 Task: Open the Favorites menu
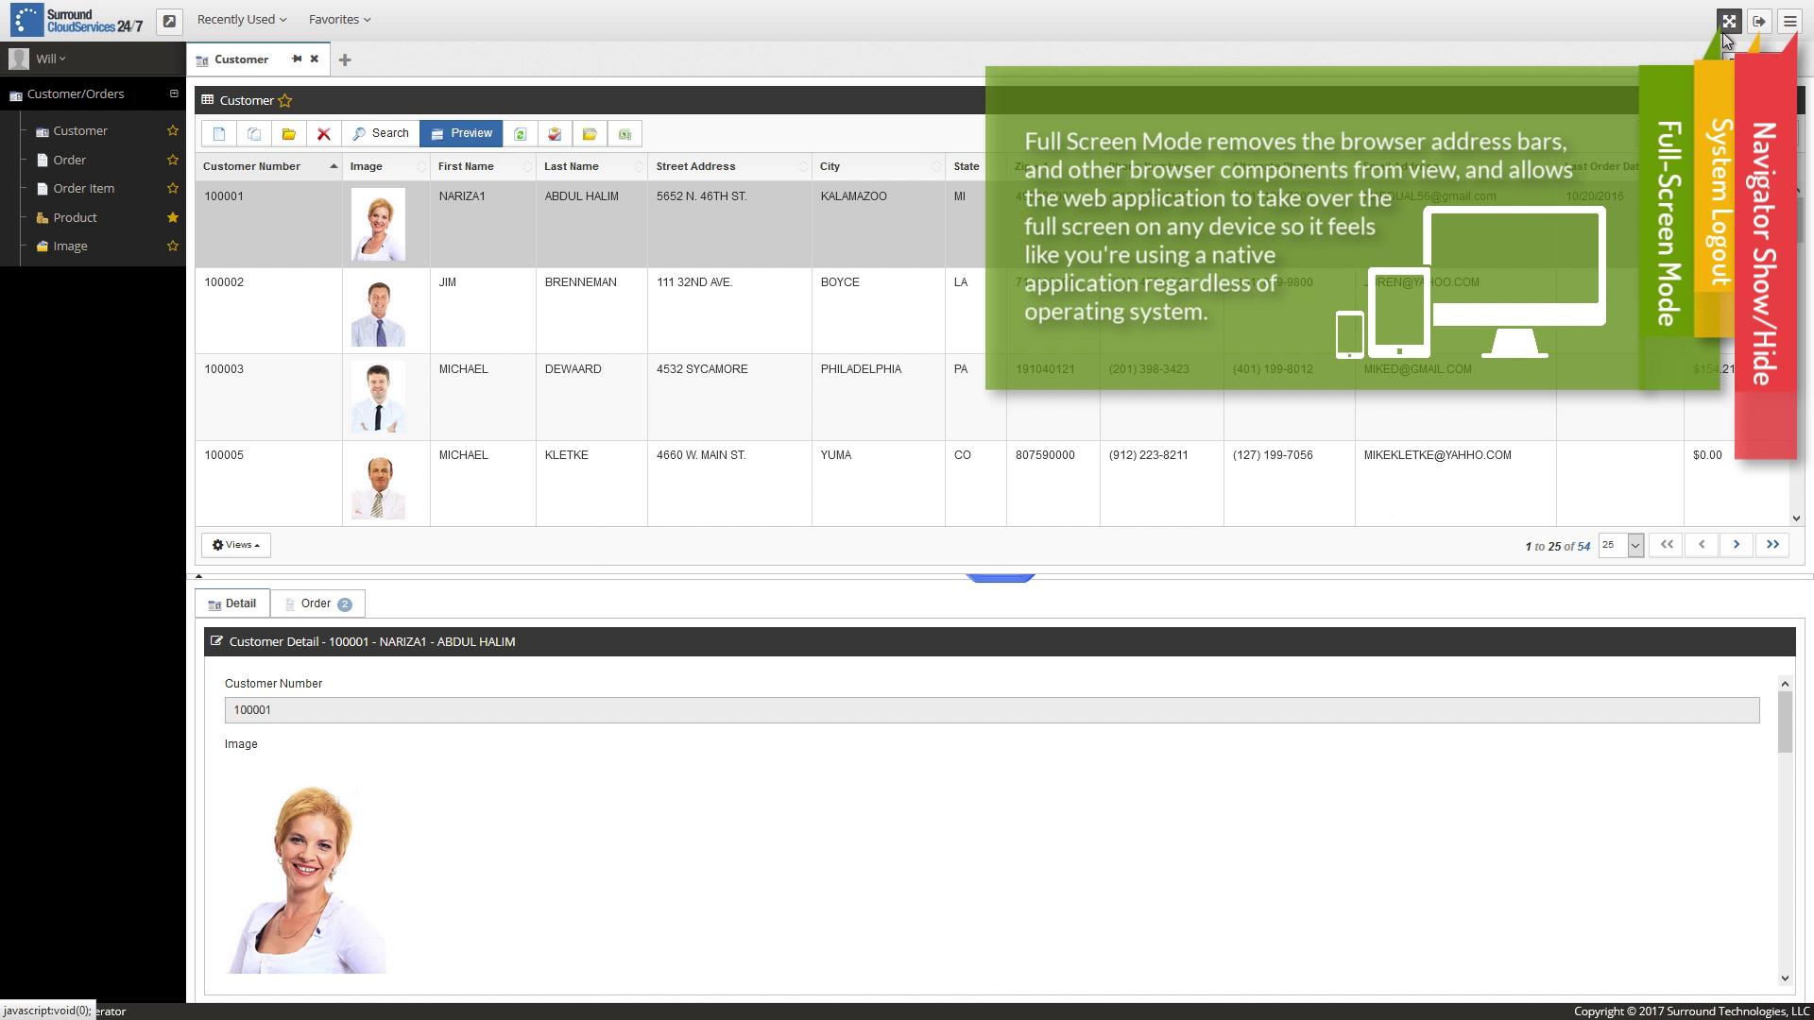[339, 19]
